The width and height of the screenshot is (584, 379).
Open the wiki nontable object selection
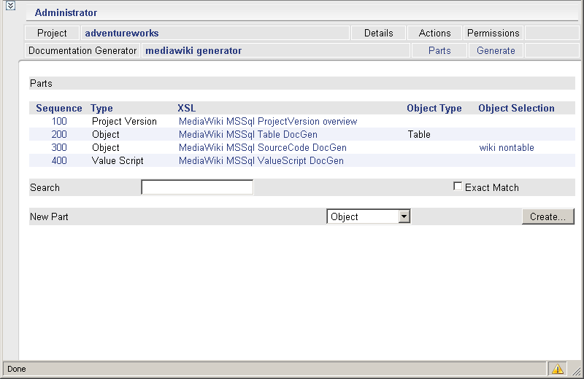click(x=507, y=147)
